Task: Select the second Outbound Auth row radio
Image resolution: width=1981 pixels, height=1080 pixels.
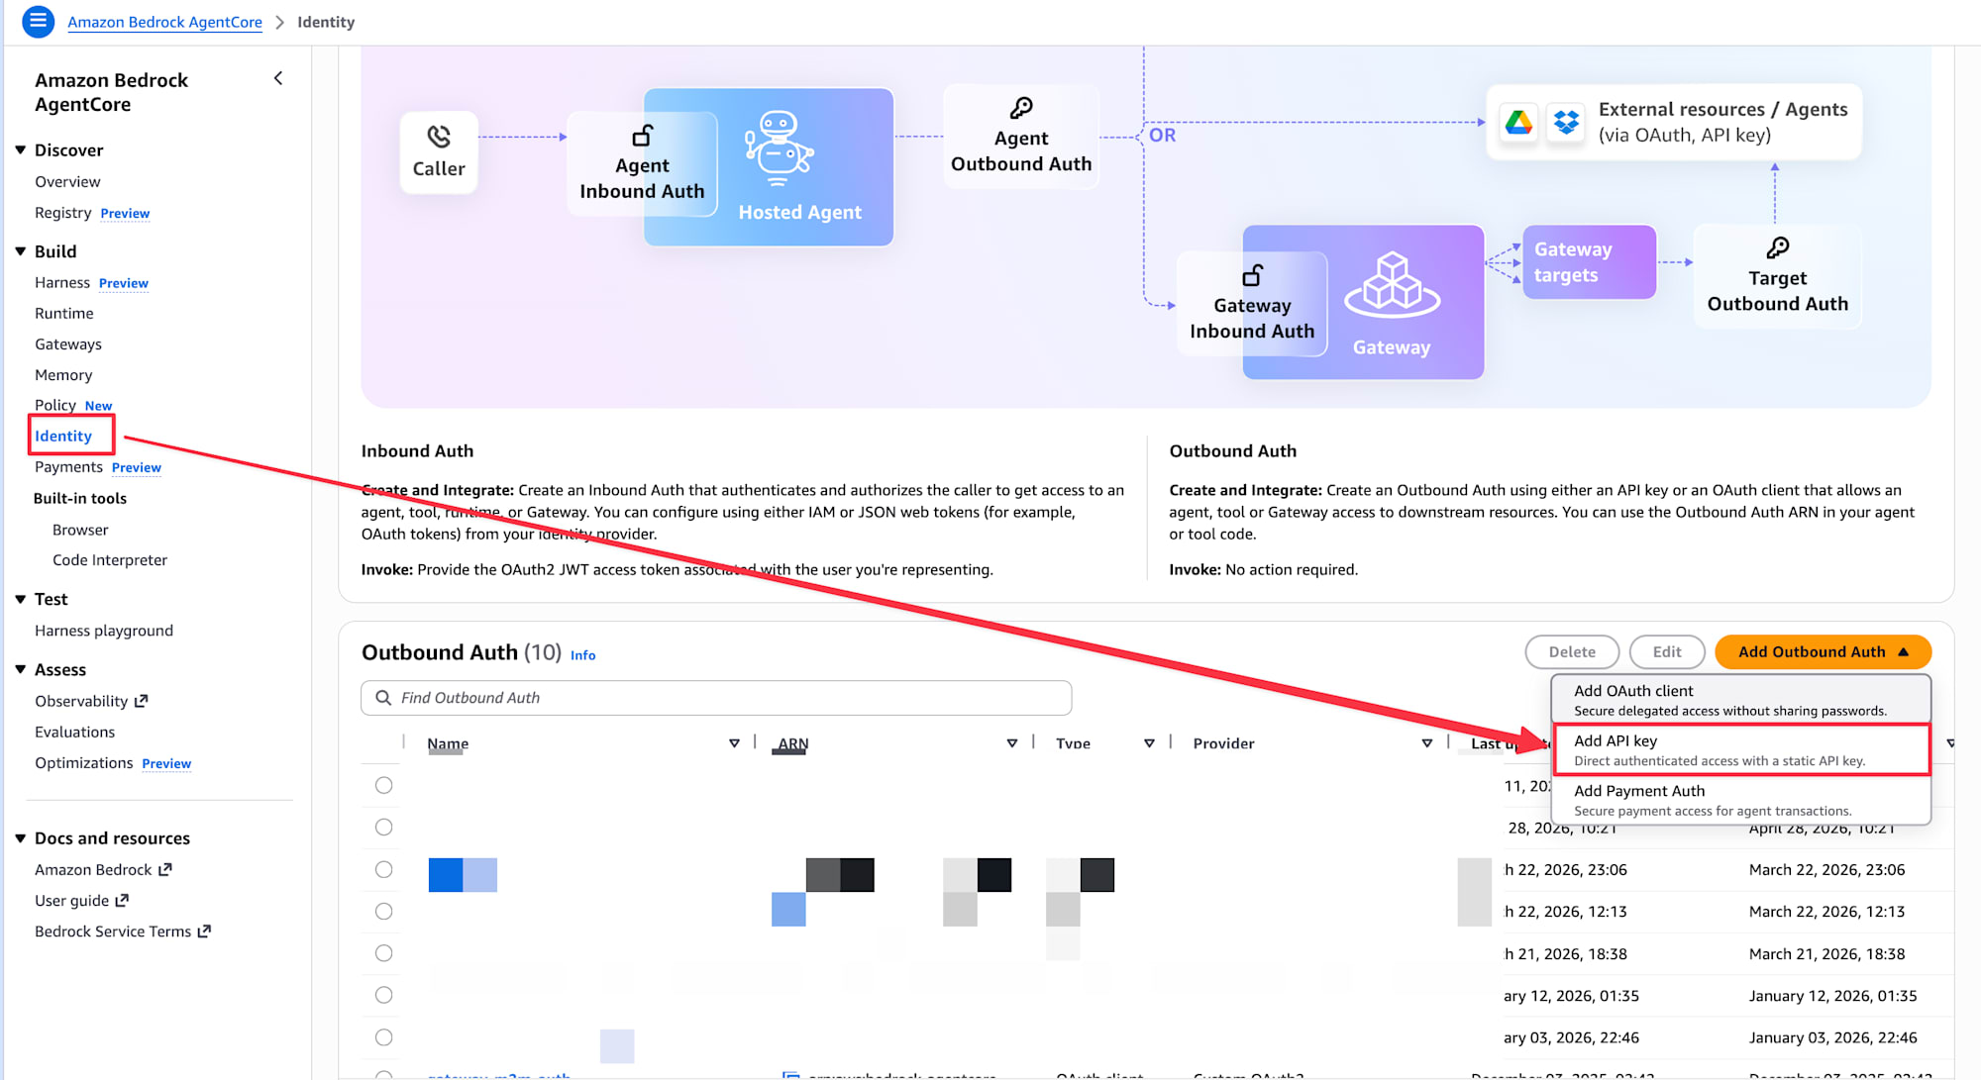Action: pos(384,827)
